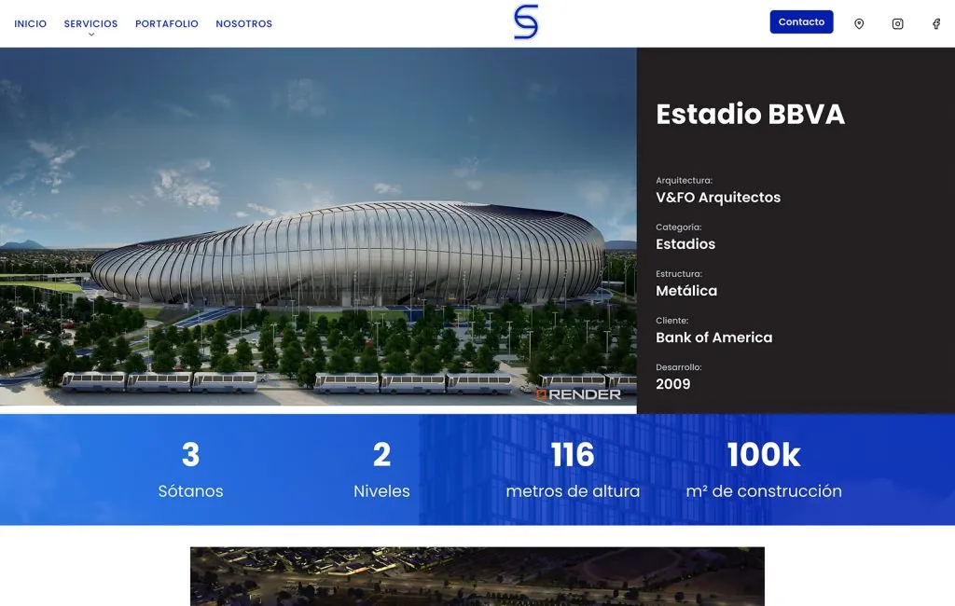Navigate to the NOSOTROS page

click(x=244, y=23)
